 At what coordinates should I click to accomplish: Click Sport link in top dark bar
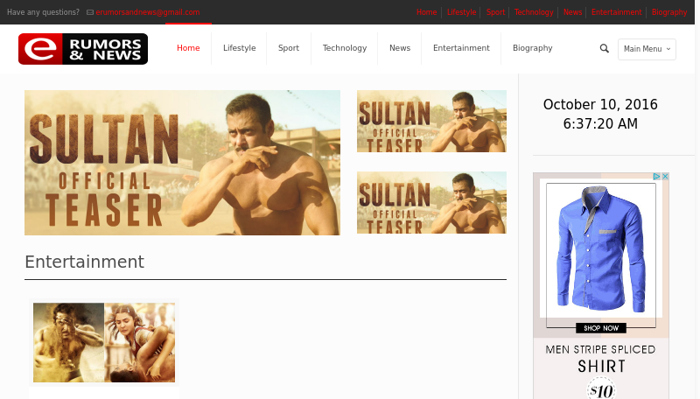click(x=495, y=12)
